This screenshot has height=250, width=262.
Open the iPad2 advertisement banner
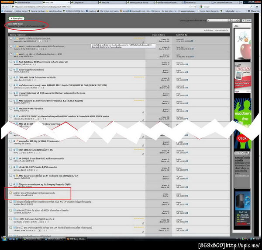pyautogui.click(x=242, y=77)
